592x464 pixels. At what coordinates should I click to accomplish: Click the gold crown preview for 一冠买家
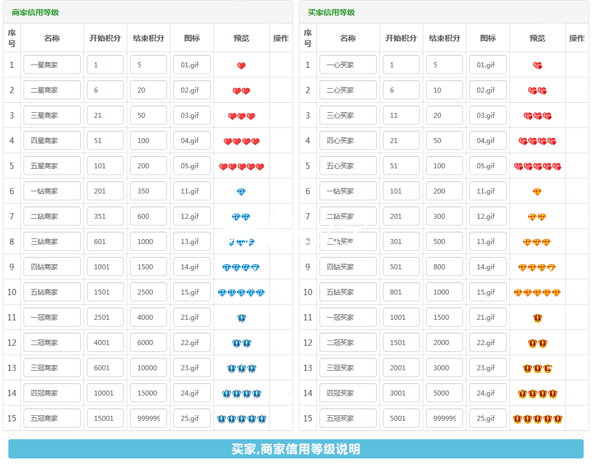(537, 318)
